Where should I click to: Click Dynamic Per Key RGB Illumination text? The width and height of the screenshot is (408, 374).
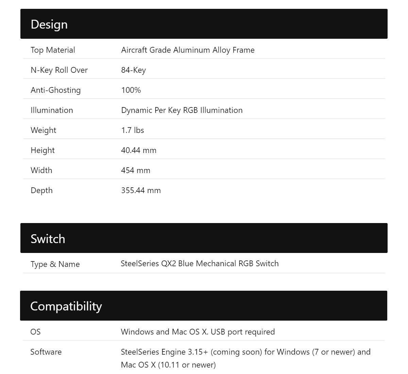182,110
